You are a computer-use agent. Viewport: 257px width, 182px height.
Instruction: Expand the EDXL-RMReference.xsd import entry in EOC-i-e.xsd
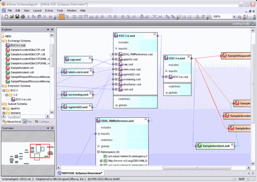coord(116,54)
